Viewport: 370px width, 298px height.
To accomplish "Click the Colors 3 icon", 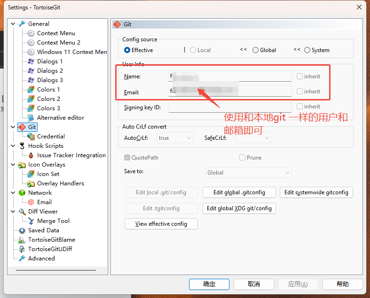I will (x=31, y=108).
